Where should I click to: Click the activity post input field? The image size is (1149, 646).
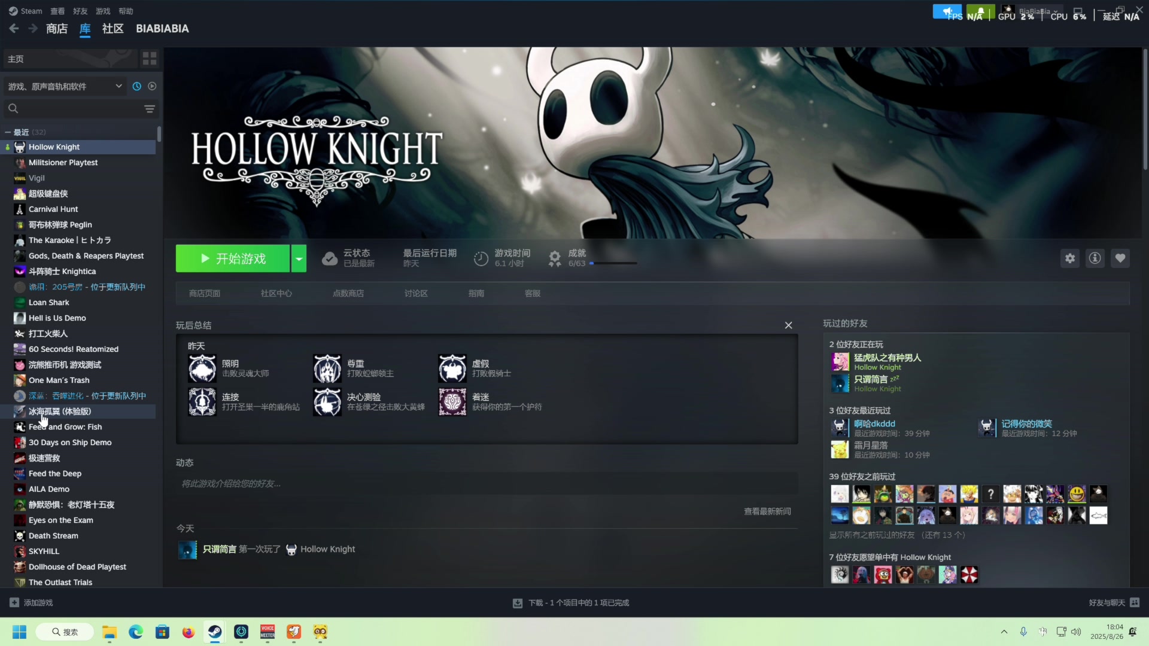pyautogui.click(x=487, y=483)
